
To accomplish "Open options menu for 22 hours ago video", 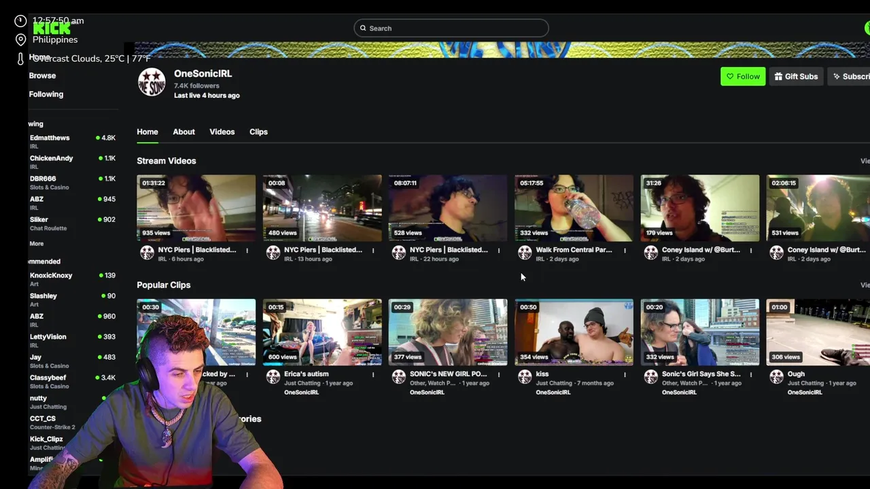I will 499,251.
